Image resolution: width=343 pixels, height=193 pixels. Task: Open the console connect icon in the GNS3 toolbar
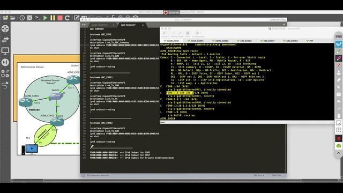click(38, 18)
